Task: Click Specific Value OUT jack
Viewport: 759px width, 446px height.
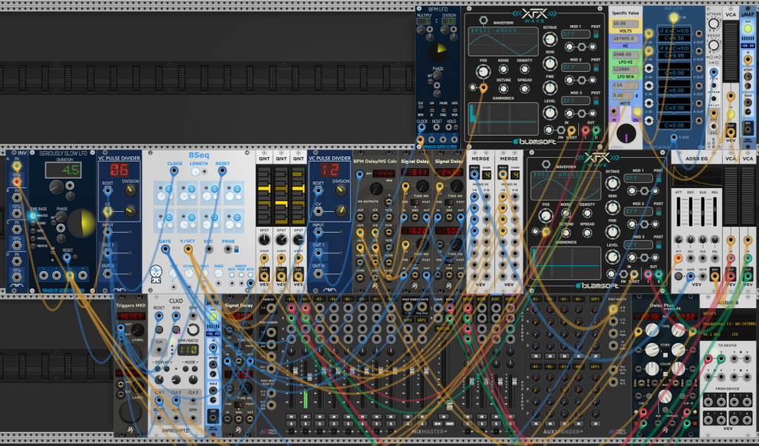Action: [x=637, y=112]
